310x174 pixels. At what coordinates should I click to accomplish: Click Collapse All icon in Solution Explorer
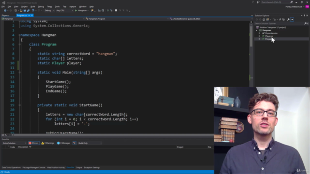[x=280, y=19]
